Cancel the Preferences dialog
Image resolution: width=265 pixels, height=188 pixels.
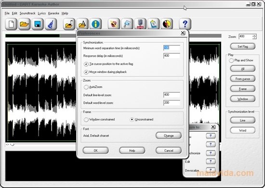point(169,150)
